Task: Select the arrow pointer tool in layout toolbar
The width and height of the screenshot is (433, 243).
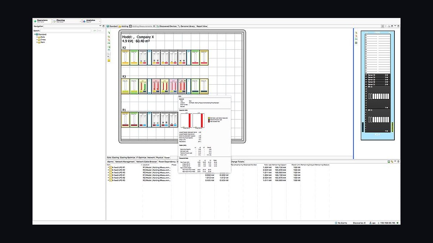Action: point(109,54)
